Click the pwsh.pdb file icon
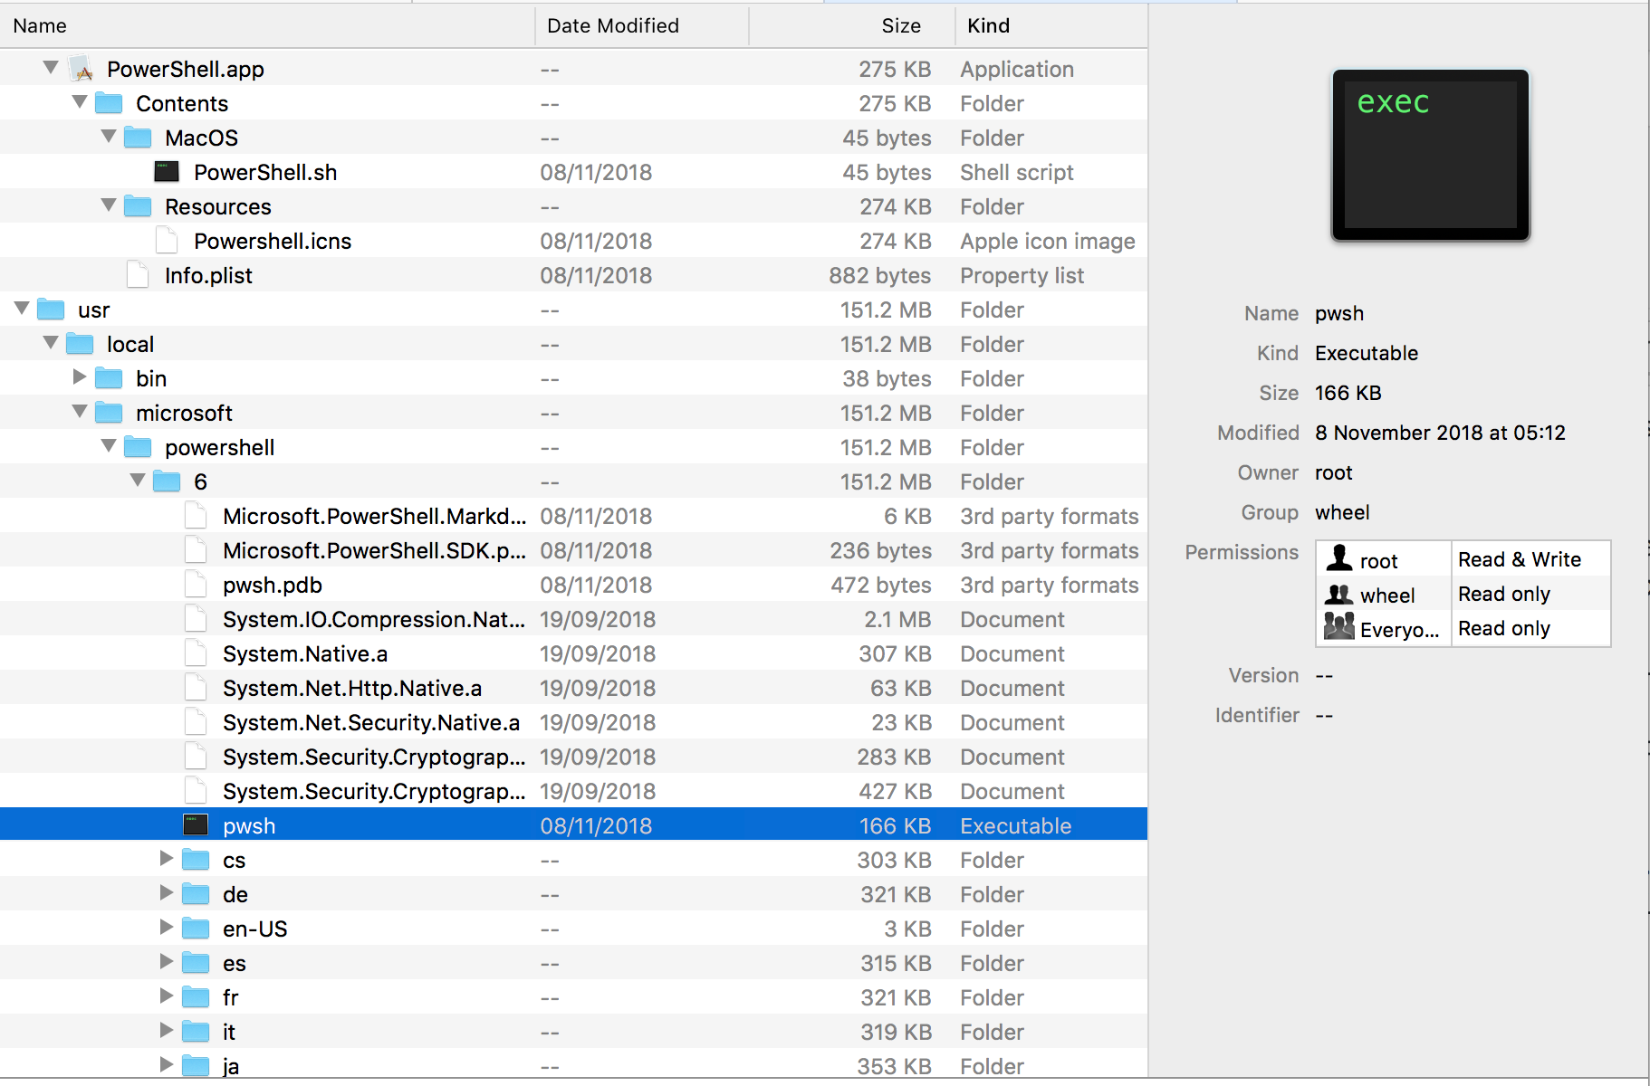 (196, 585)
